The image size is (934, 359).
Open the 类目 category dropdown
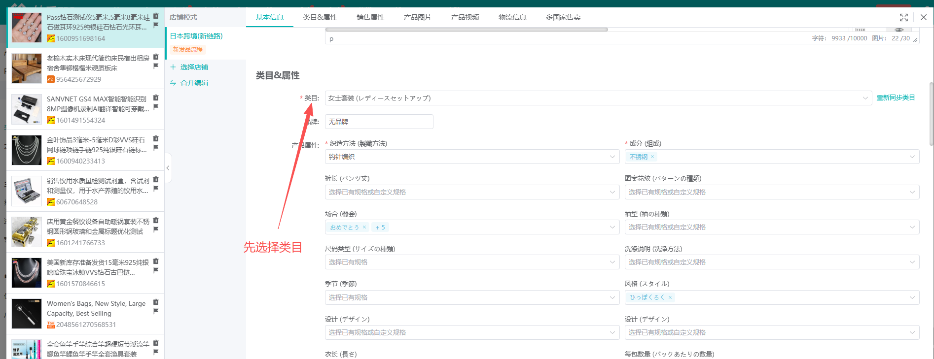tap(598, 98)
